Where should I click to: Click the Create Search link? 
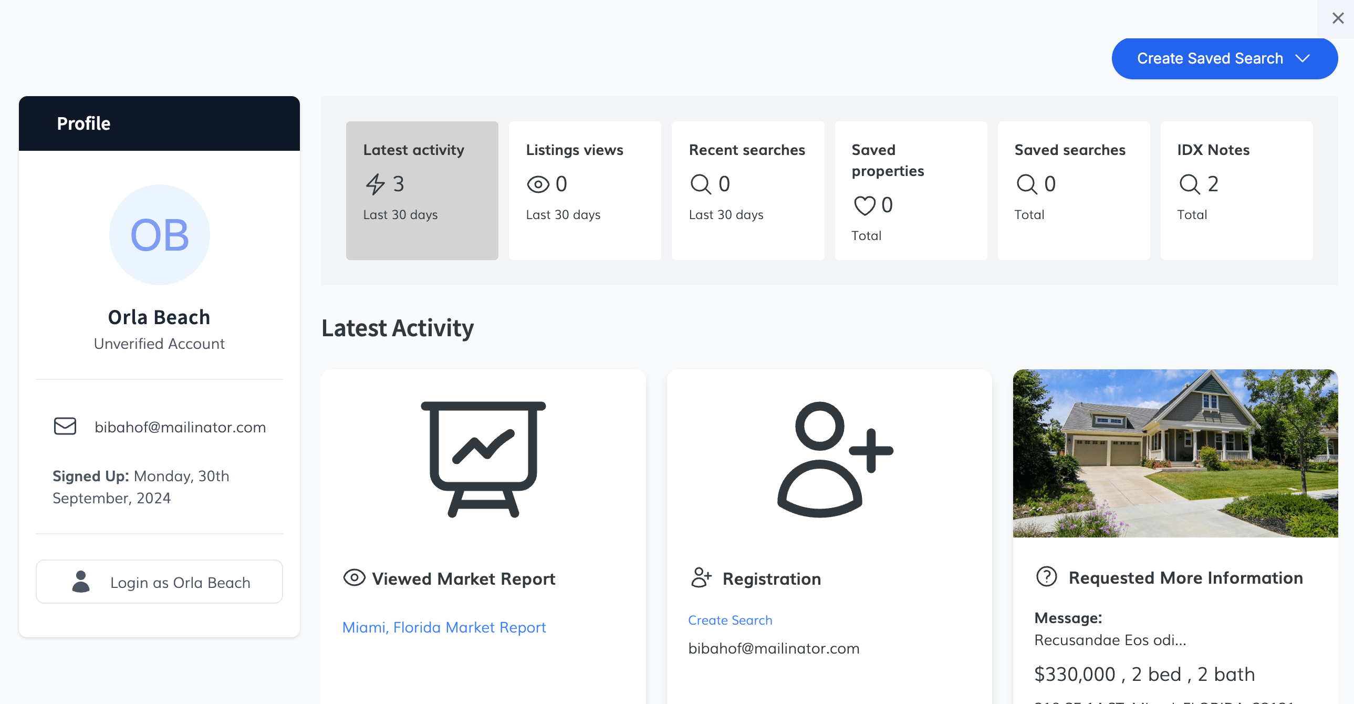coord(730,620)
